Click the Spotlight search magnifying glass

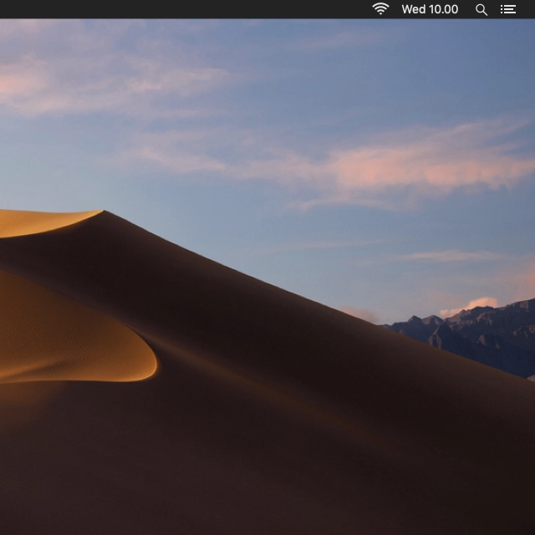[481, 9]
